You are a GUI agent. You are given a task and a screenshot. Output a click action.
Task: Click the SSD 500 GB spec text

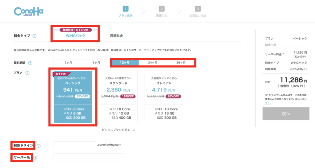click(x=167, y=118)
